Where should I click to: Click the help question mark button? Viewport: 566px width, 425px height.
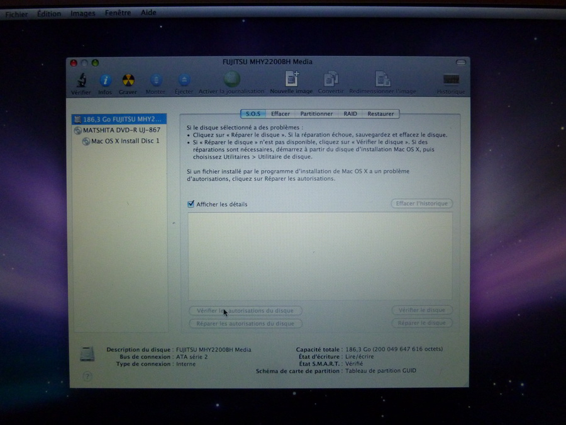point(87,377)
